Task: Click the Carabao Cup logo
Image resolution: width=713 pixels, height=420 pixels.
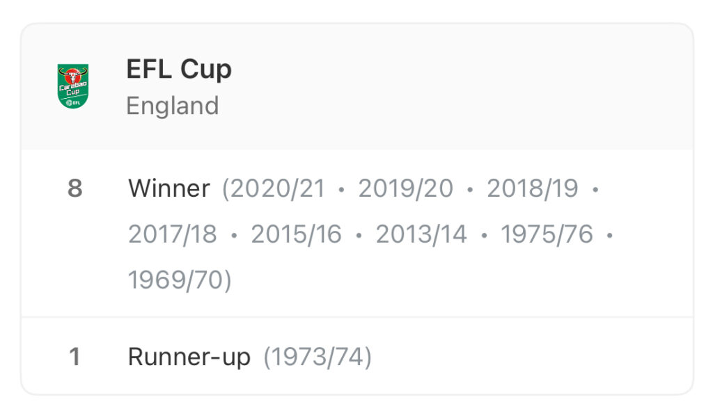Action: [x=73, y=87]
